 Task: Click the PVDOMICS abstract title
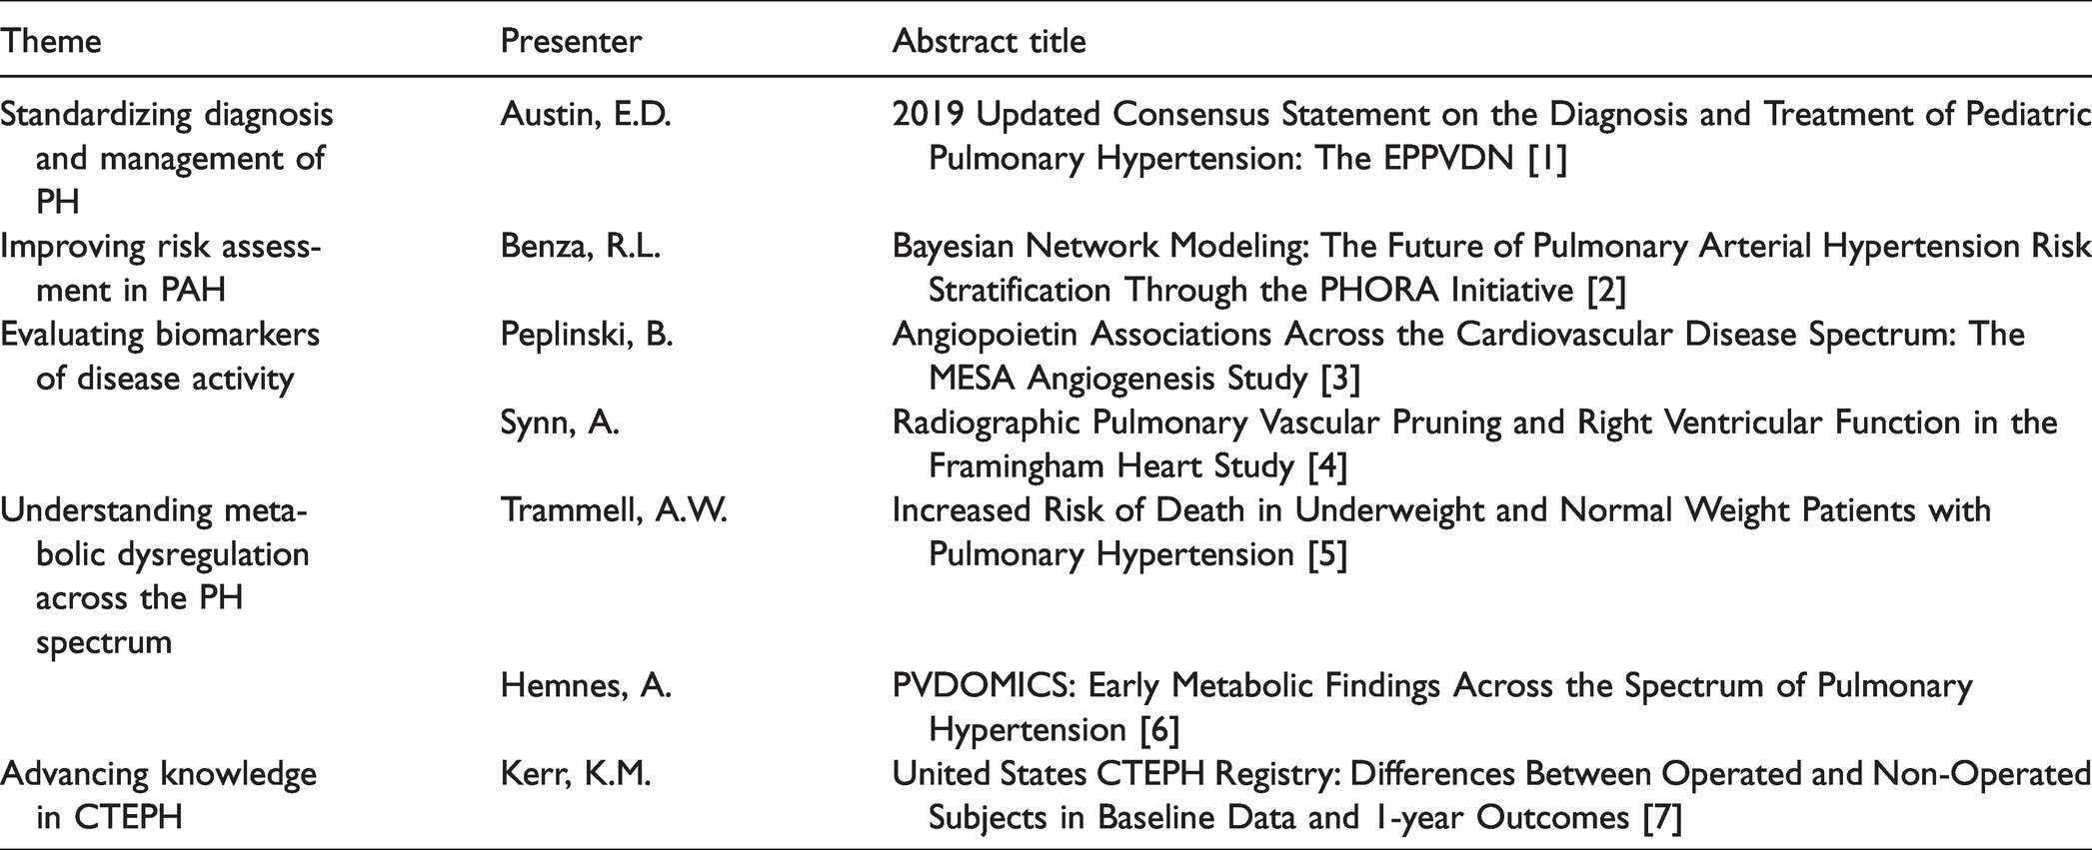(x=1432, y=708)
